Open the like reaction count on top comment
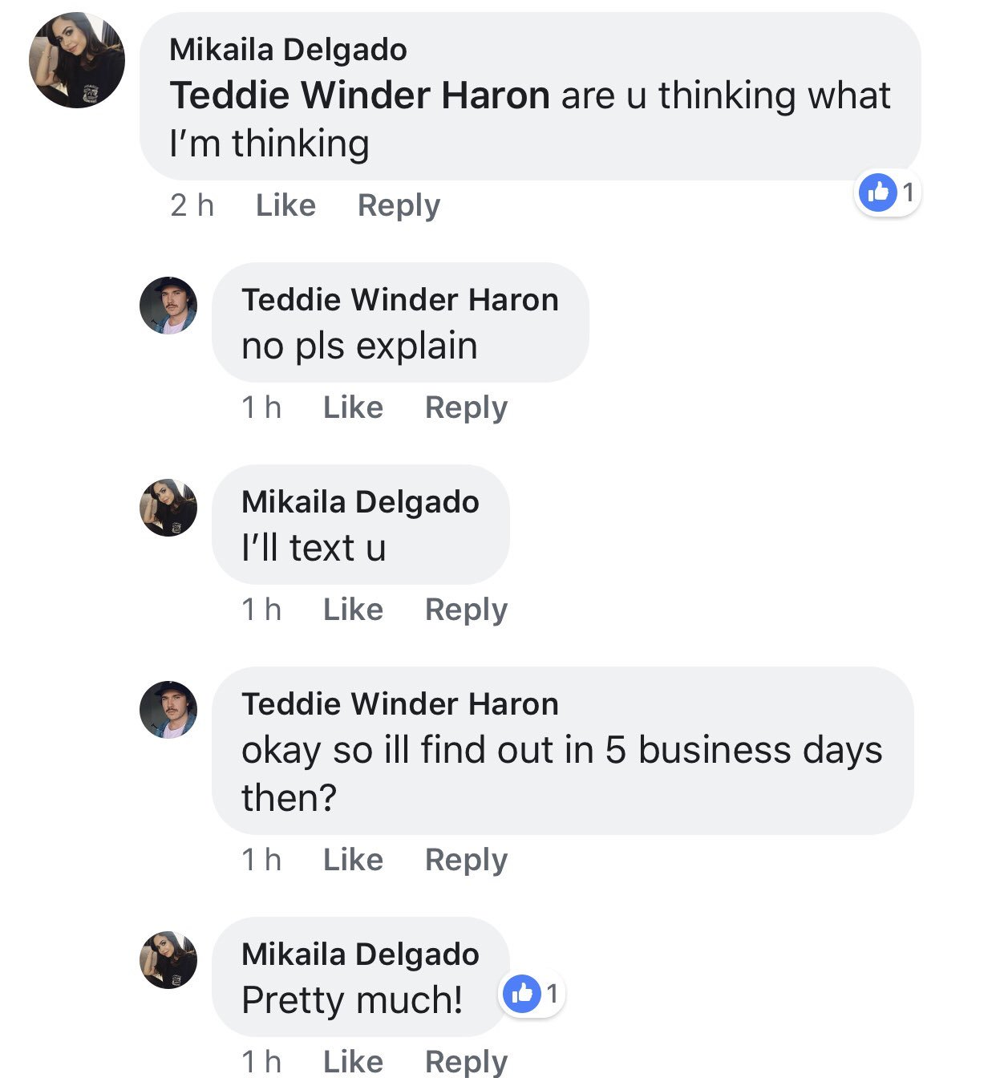The height and width of the screenshot is (1078, 996). (x=888, y=192)
